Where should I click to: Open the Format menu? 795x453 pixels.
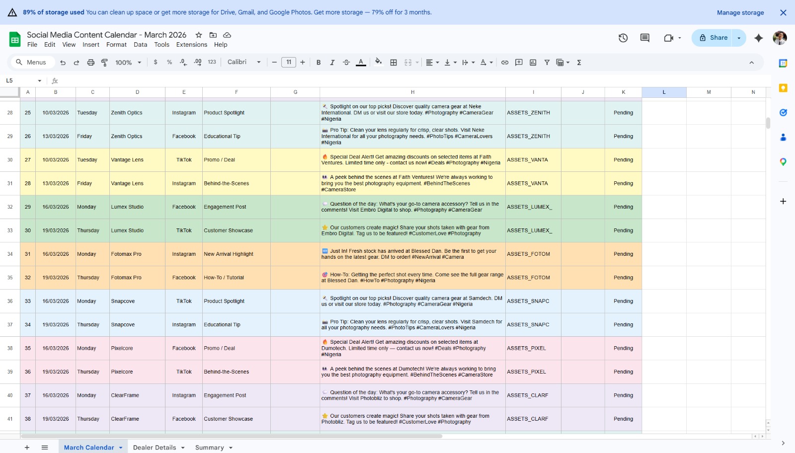click(116, 45)
